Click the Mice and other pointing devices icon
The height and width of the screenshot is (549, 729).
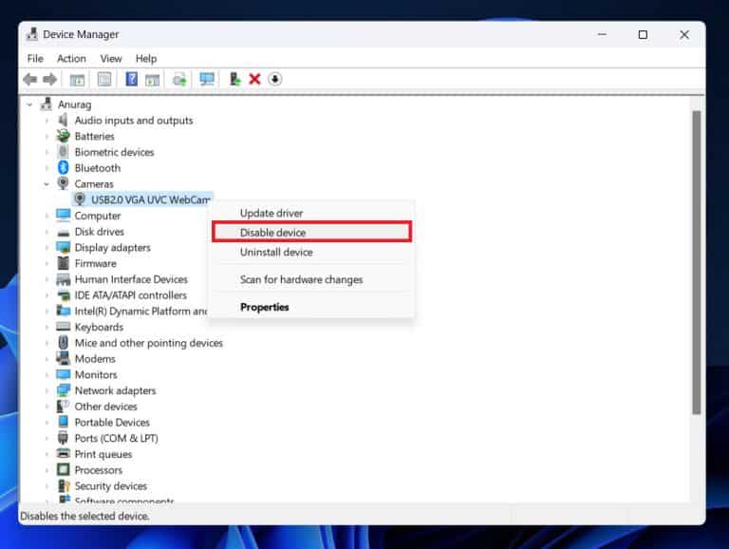click(x=64, y=343)
